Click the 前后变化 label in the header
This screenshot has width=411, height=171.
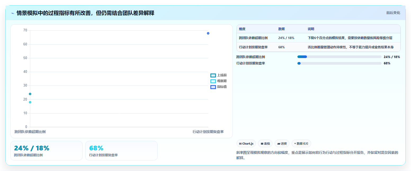[x=393, y=13]
